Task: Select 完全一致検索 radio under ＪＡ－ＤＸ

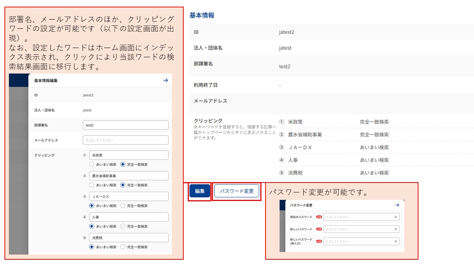Action: (x=123, y=206)
